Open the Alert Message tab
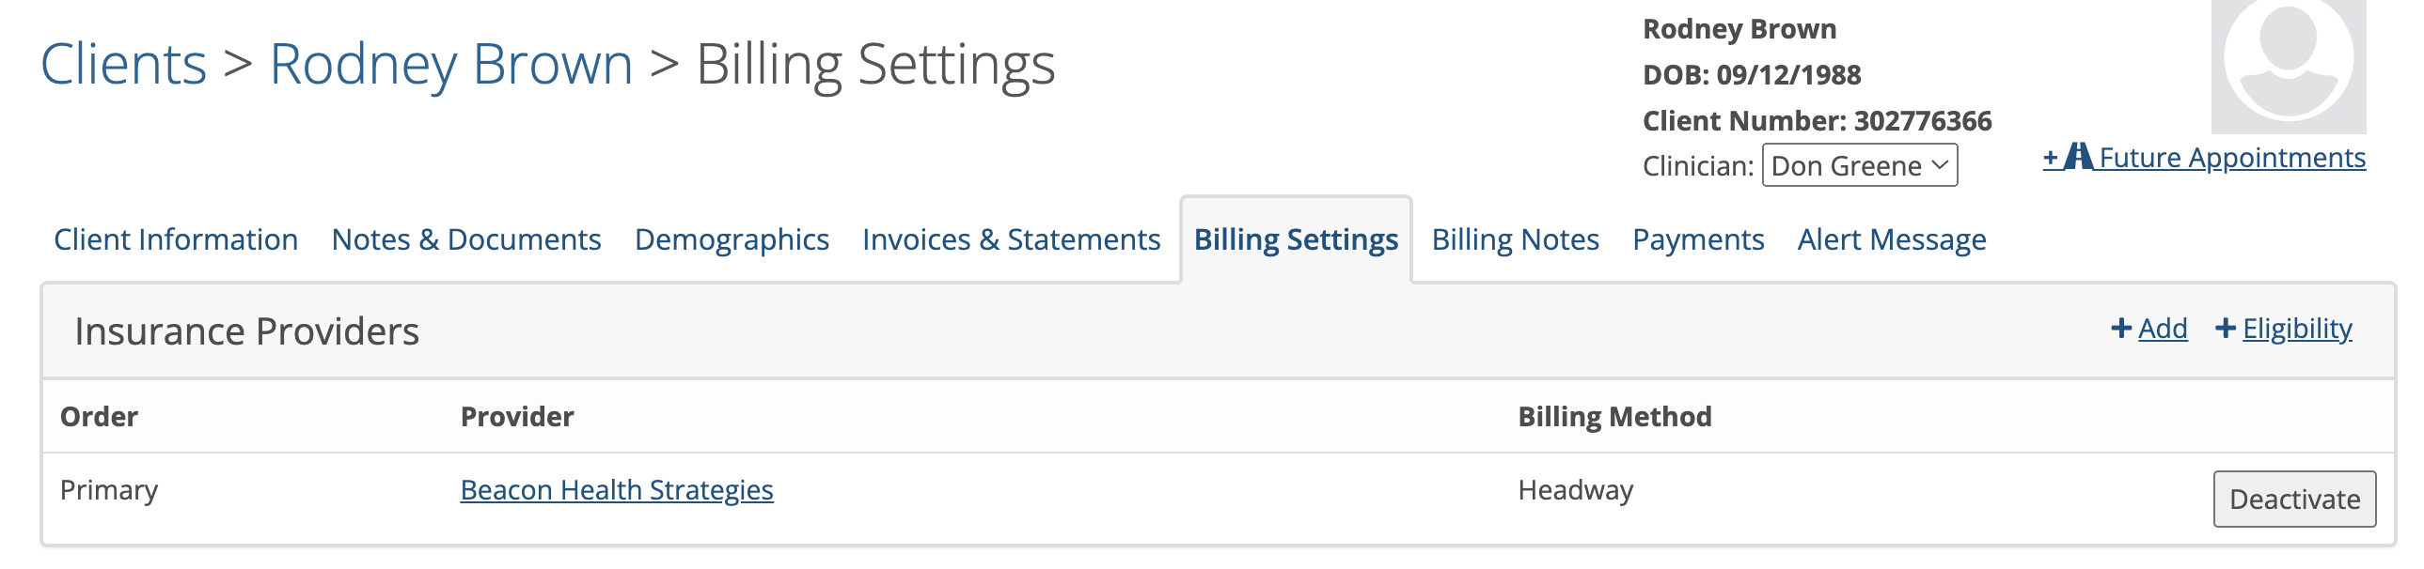This screenshot has width=2424, height=569. [x=1892, y=239]
